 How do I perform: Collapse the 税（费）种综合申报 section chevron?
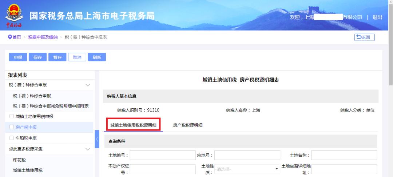point(88,85)
